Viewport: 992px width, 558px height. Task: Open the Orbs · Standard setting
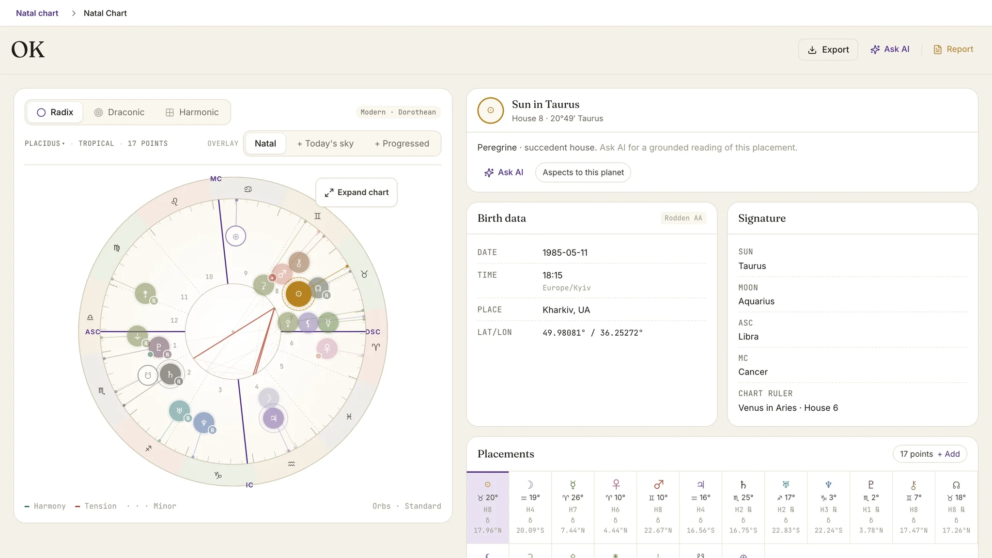[407, 506]
